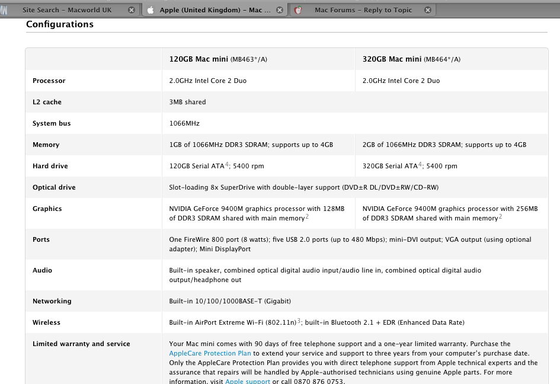Click the L2 cache row label
Viewport: 560px width, 384px height.
tap(47, 102)
